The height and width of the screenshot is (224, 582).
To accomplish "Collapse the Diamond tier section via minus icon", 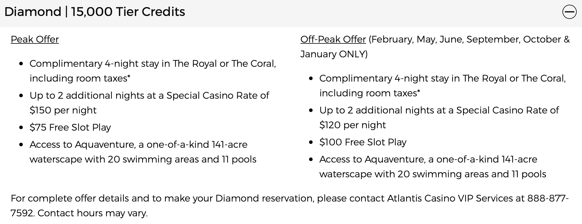I will click(569, 12).
